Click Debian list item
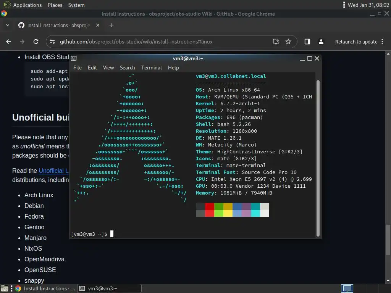Image resolution: width=391 pixels, height=293 pixels. tap(34, 206)
